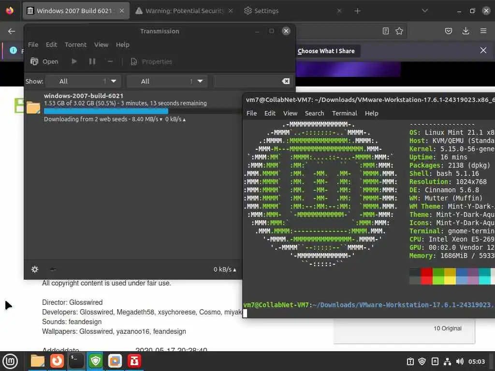
Task: Switch to Warning: Potential Security tab
Action: pyautogui.click(x=184, y=11)
